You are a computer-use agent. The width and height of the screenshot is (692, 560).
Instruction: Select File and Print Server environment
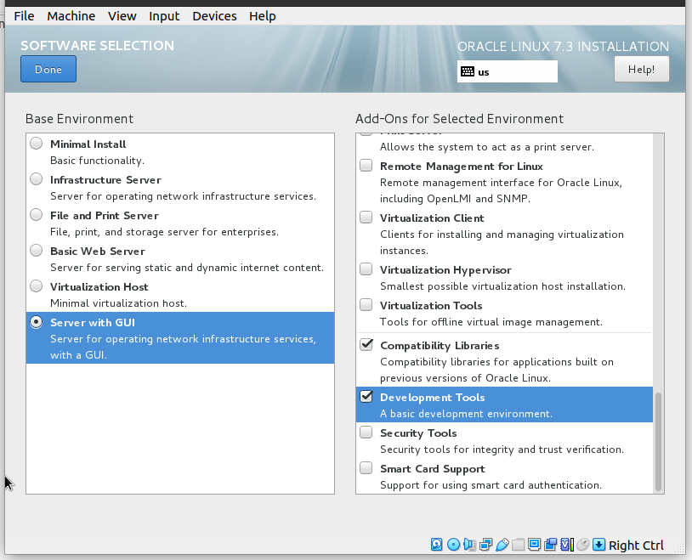(37, 215)
